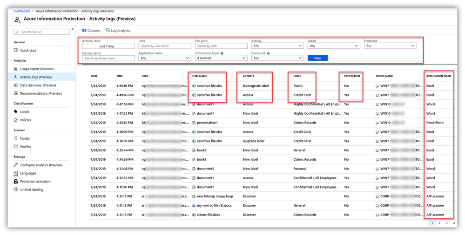
Task: Click Information Types info icon
Action: coord(222,53)
